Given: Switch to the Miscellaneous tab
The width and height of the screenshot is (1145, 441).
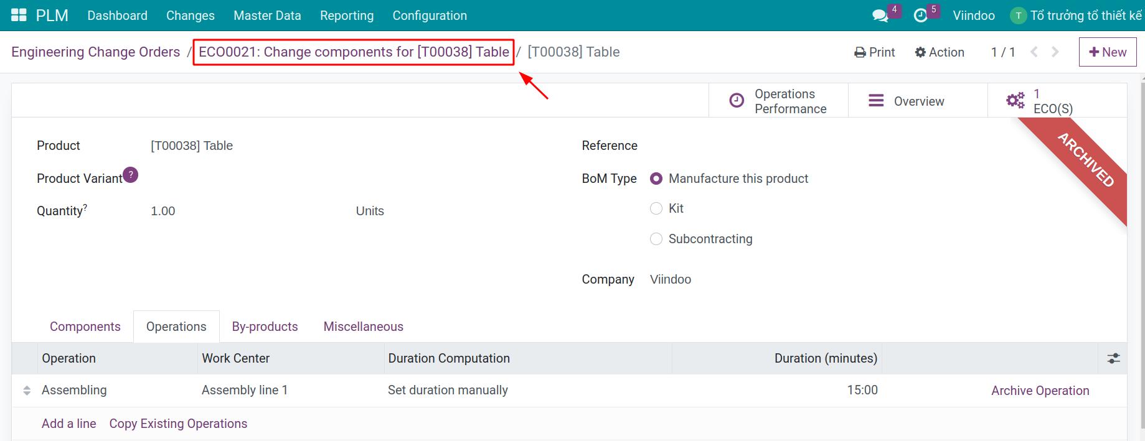Looking at the screenshot, I should pos(364,327).
